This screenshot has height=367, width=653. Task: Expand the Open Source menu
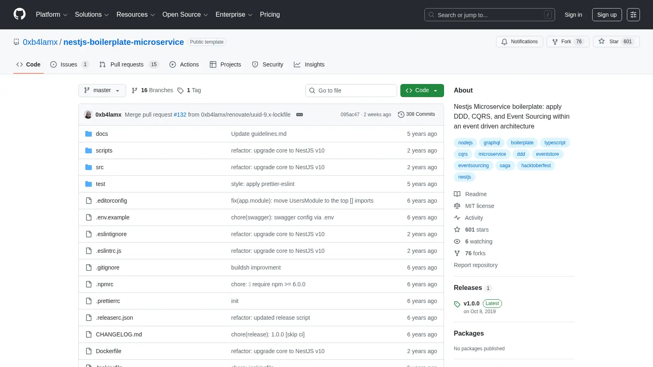point(185,15)
